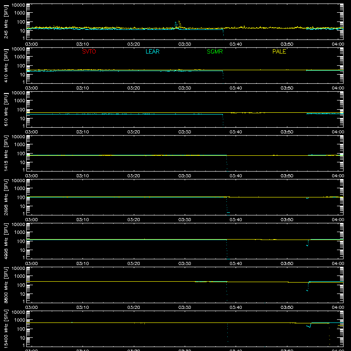Click the burst spike in the 245 MHz panel
This screenshot has width=351, height=351.
pos(178,25)
